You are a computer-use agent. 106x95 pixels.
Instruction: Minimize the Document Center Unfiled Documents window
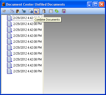(x=90, y=4)
